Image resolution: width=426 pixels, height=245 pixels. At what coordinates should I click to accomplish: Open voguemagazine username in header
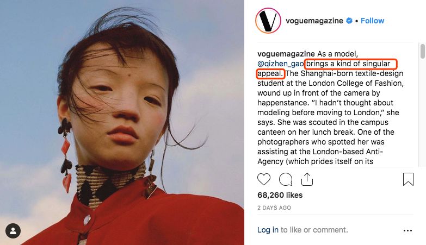click(x=314, y=21)
